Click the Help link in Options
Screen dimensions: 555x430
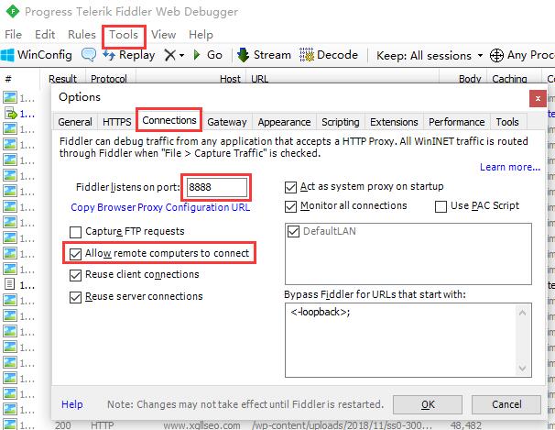click(72, 404)
